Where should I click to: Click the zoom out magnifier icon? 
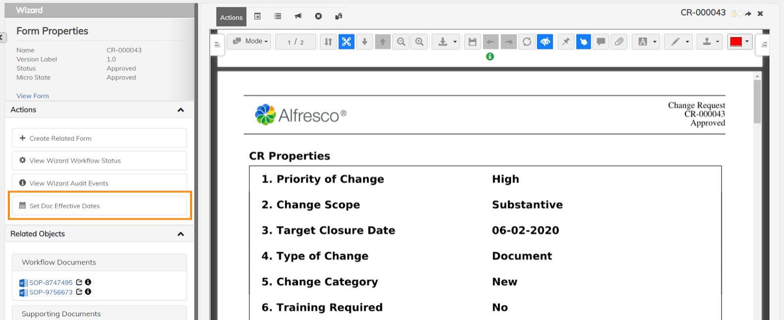pos(401,42)
